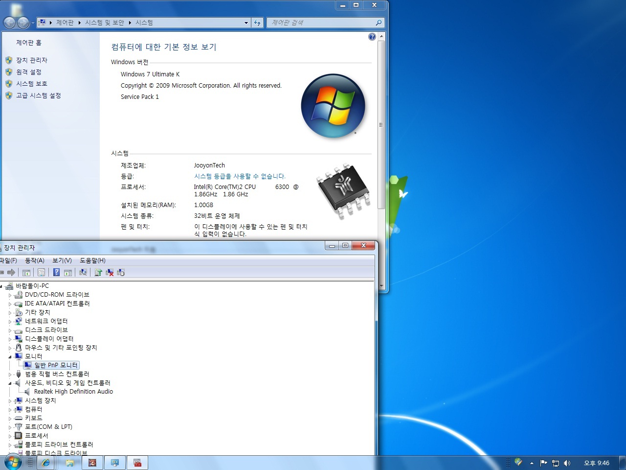Open the 도움말(H) menu
Image resolution: width=626 pixels, height=470 pixels.
(x=92, y=260)
